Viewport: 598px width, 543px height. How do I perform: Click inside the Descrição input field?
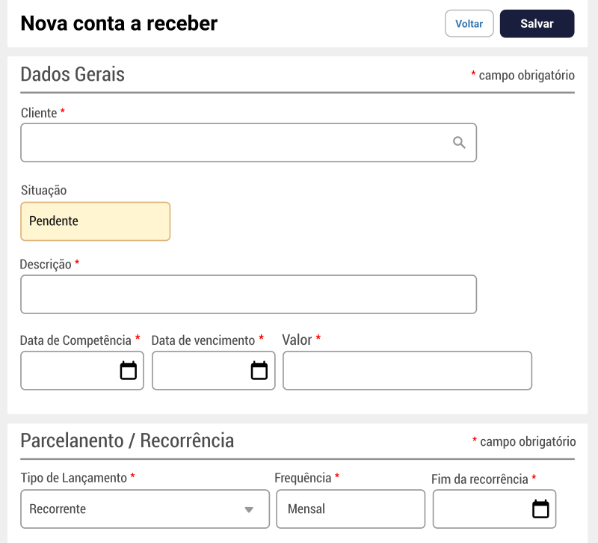(x=247, y=294)
